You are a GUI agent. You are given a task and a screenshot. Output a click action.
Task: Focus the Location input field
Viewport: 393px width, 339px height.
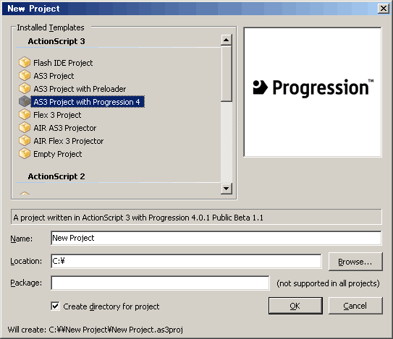pos(186,261)
